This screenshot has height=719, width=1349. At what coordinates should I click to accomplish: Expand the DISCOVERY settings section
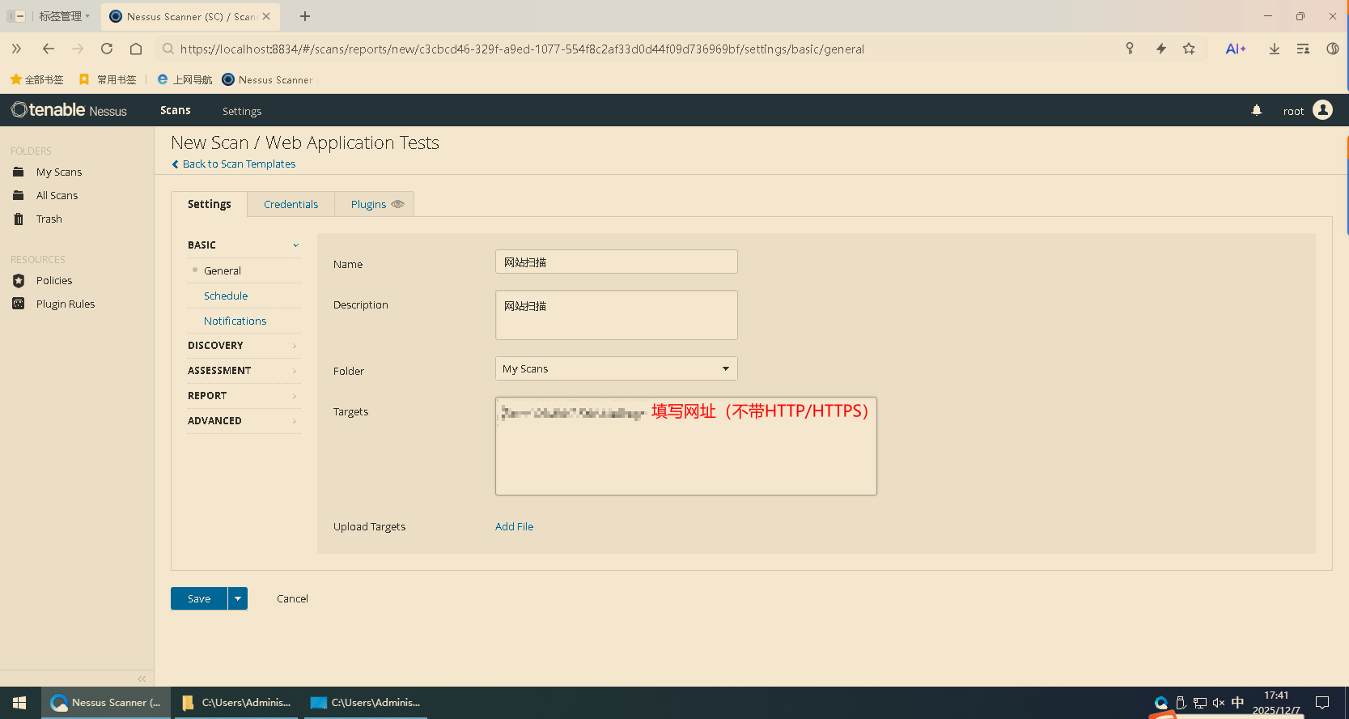pos(243,346)
